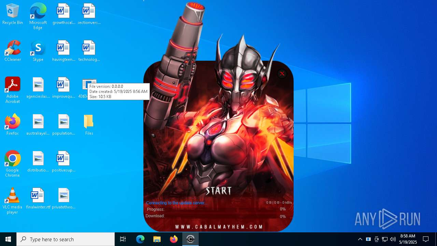The width and height of the screenshot is (437, 246).
Task: Open the notification center icon
Action: tap(426, 239)
